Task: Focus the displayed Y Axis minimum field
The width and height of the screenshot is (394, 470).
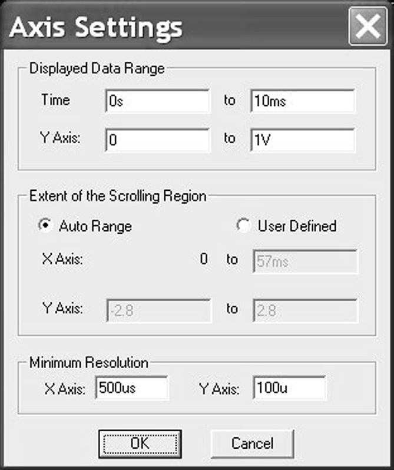Action: click(157, 139)
